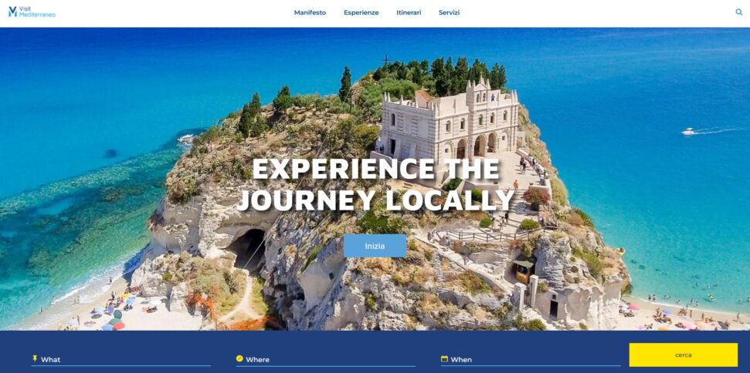Click the Visit Mediterraneo M logo mark

13,12
